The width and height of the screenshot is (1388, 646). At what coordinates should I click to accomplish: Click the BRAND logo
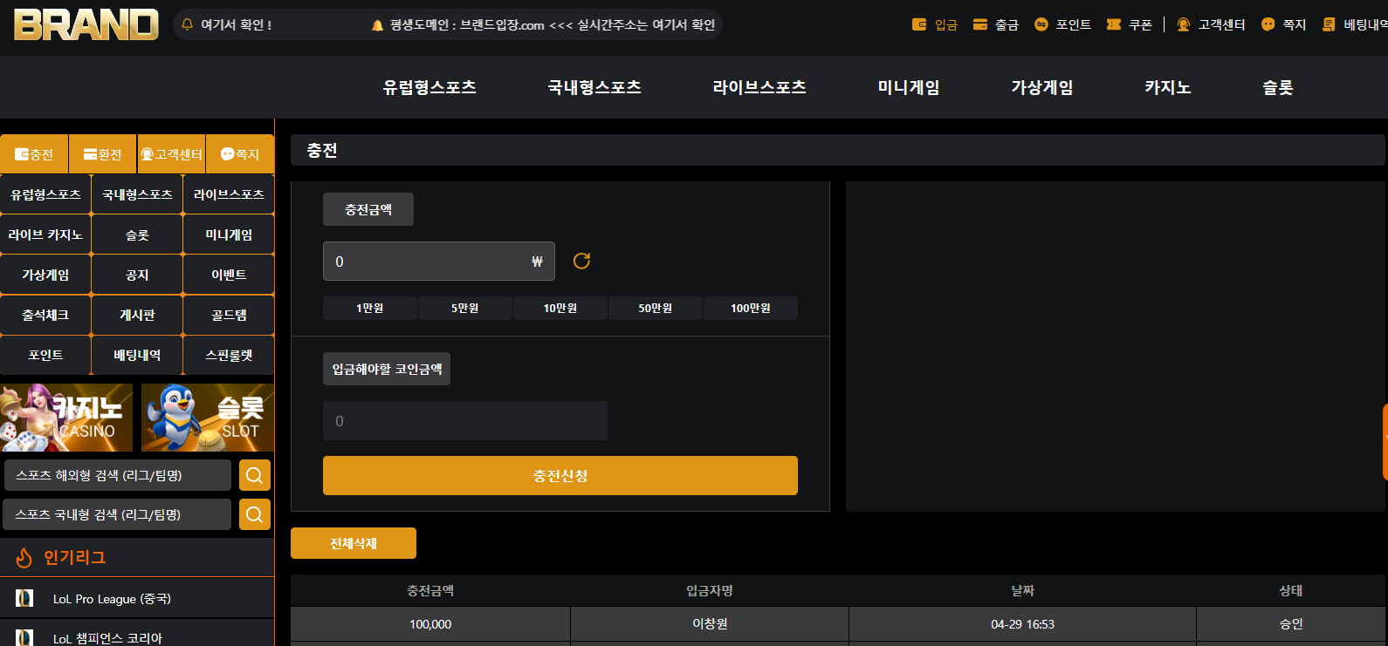pos(86,24)
